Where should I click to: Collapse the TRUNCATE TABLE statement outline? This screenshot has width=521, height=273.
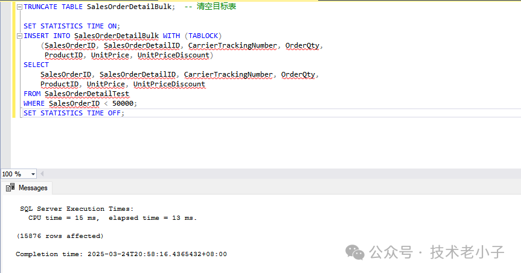click(19, 7)
